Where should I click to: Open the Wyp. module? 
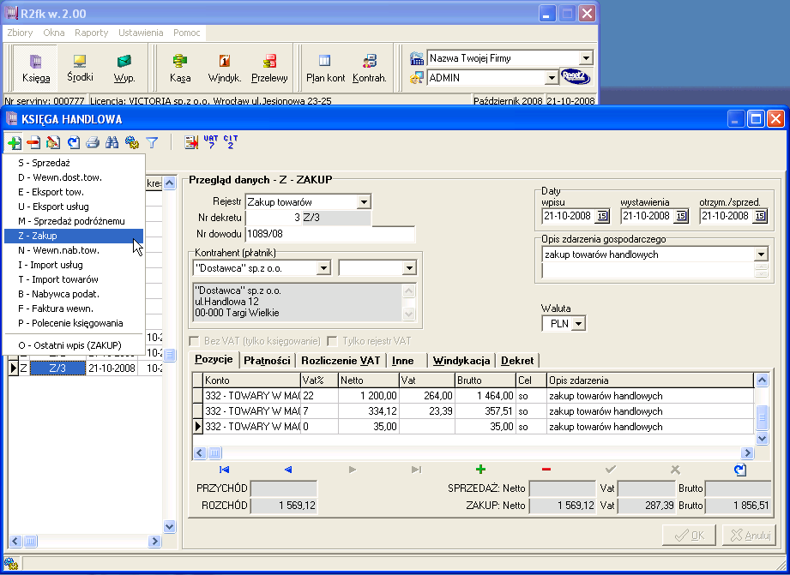click(x=124, y=68)
